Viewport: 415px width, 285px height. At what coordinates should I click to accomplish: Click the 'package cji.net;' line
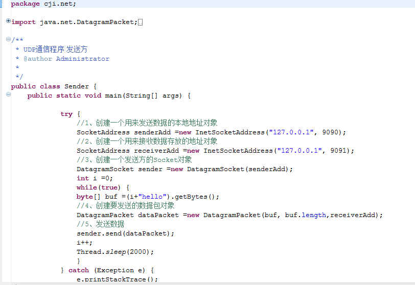click(43, 4)
